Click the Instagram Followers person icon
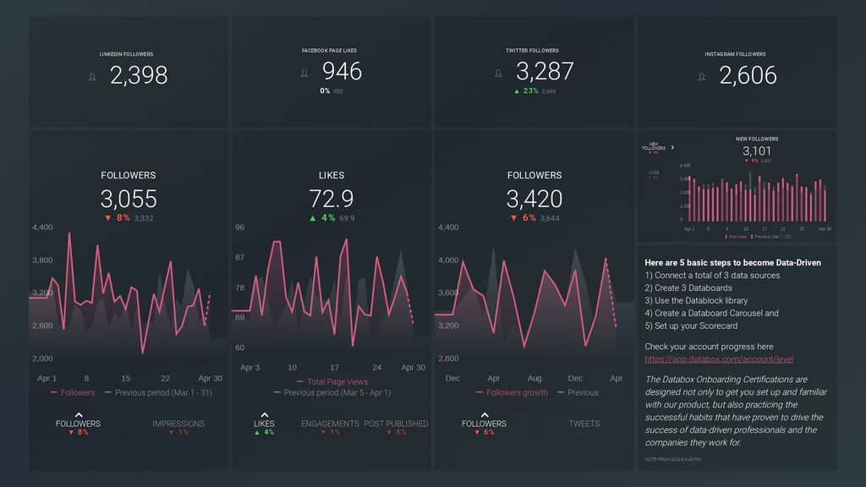 point(701,77)
